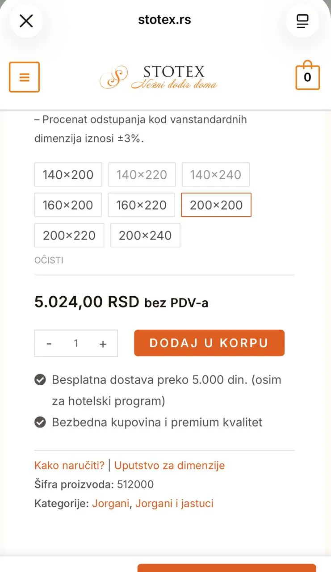Click the DODAJ U KORPU button
Screen dimensions: 331x572
pyautogui.click(x=209, y=343)
